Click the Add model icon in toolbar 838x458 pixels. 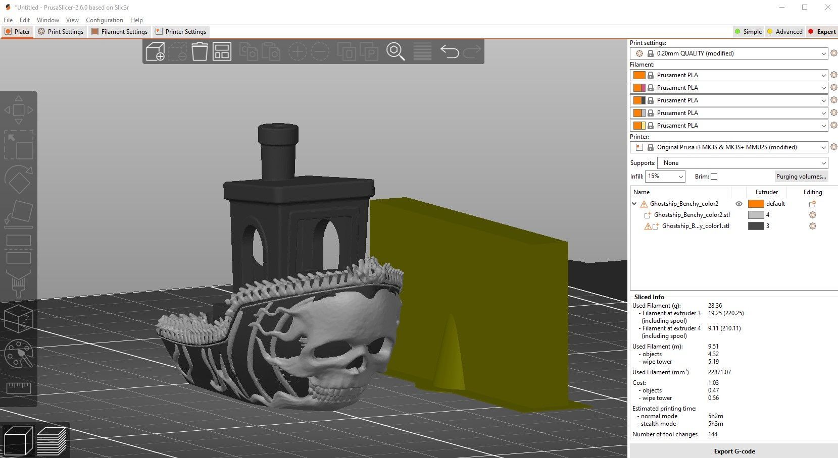(x=155, y=51)
